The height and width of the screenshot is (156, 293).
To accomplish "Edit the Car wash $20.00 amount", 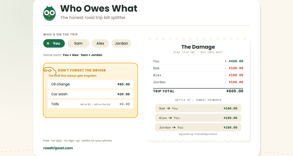I will [x=123, y=94].
